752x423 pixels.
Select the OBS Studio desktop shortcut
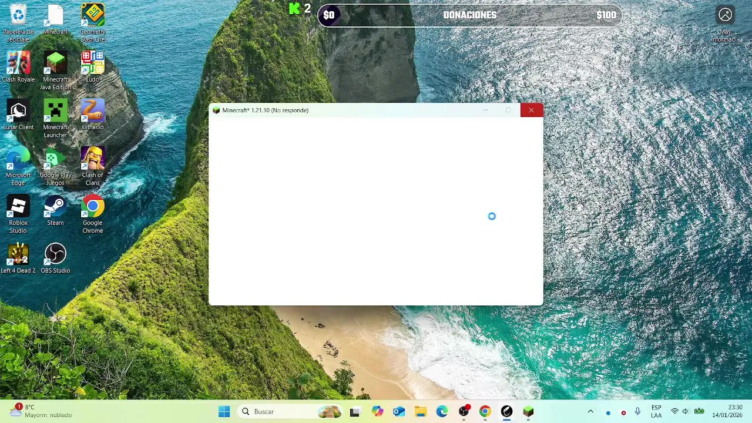[x=55, y=258]
